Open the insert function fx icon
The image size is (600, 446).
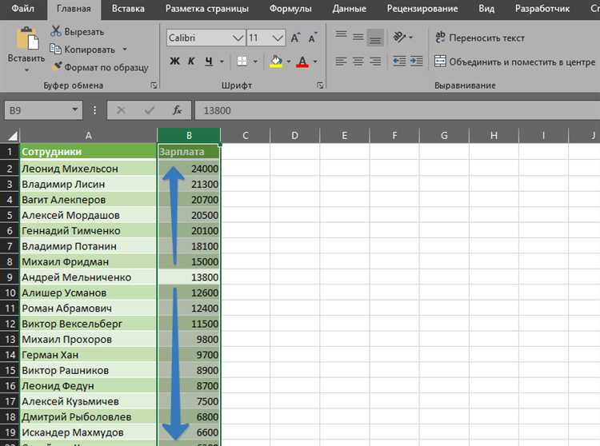tap(177, 110)
